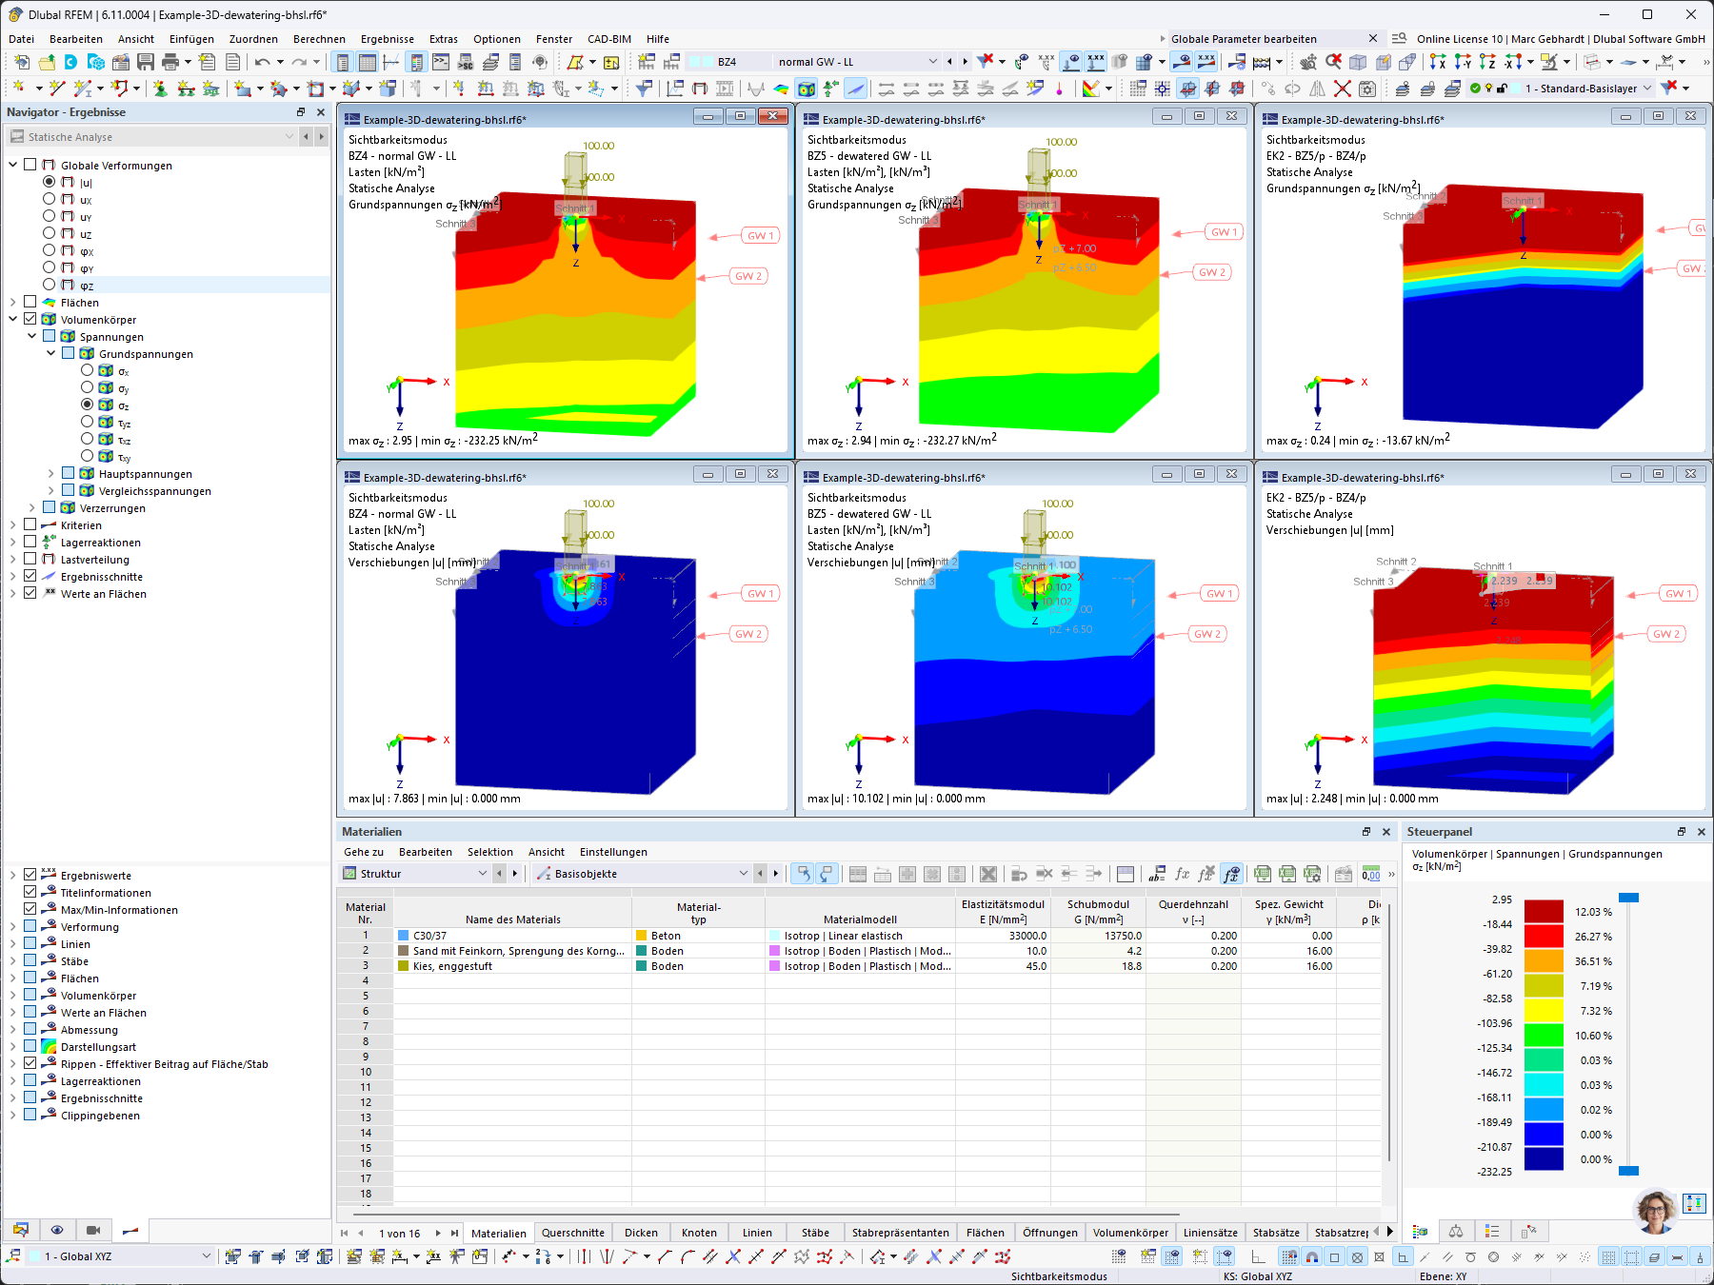Image resolution: width=1714 pixels, height=1285 pixels.
Task: Click the Undo arrow icon
Action: [262, 62]
